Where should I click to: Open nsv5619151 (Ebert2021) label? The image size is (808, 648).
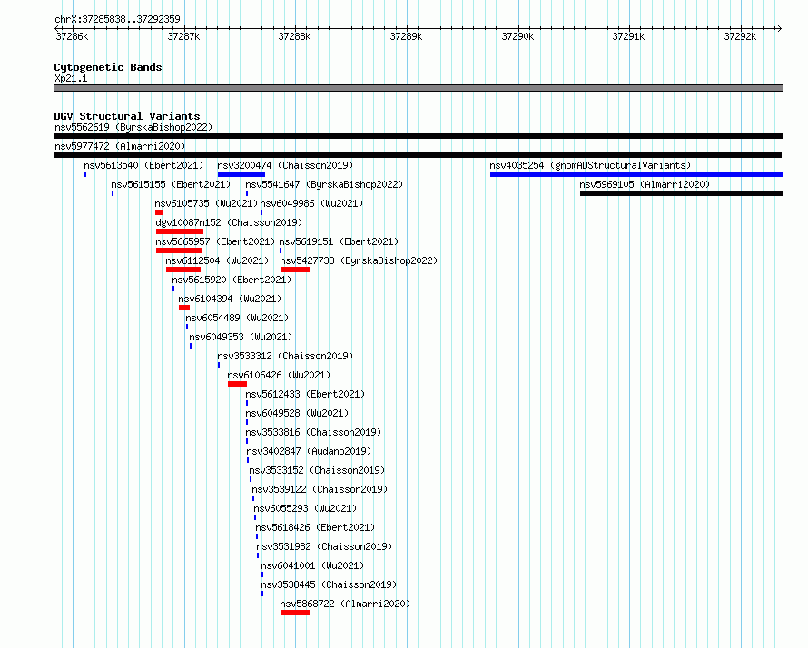pos(339,241)
